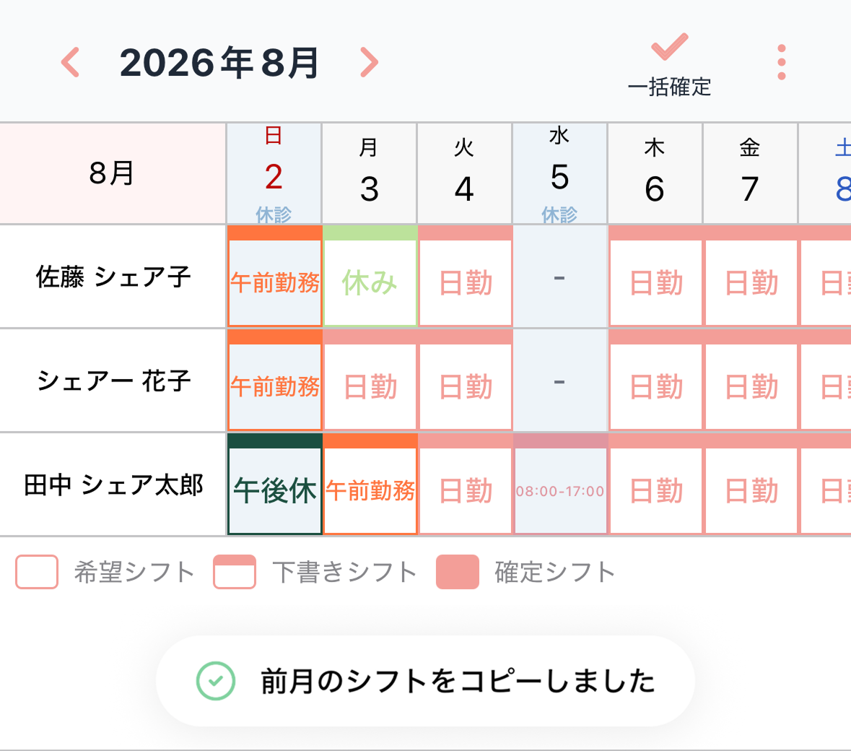This screenshot has width=851, height=751.
Task: Click the 希望シフト legend swatch
Action: (x=37, y=572)
